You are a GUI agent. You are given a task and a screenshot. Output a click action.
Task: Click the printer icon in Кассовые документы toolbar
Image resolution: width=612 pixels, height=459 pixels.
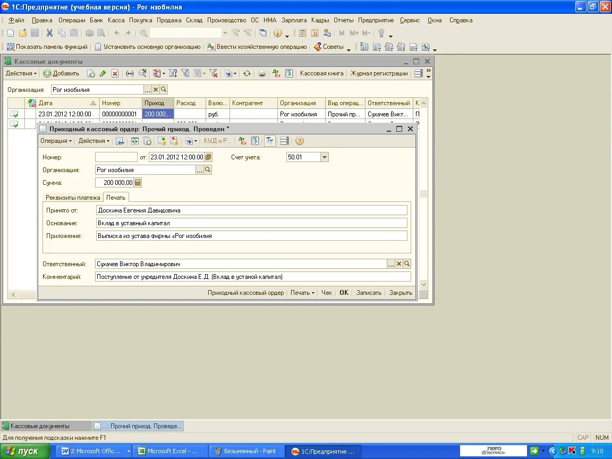[262, 73]
